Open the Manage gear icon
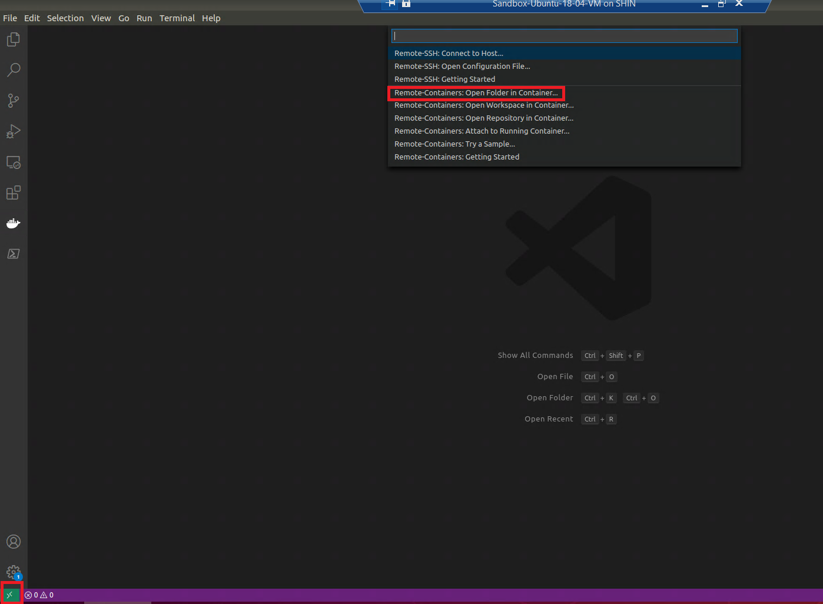This screenshot has height=604, width=823. point(13,572)
